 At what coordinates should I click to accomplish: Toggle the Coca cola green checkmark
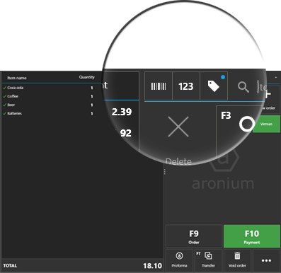[4, 88]
